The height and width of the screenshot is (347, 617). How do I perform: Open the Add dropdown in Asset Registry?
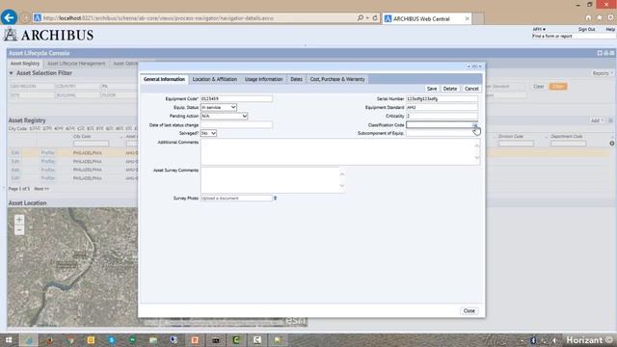click(597, 120)
